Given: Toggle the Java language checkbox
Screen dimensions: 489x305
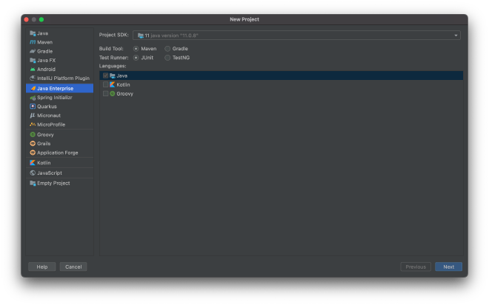Looking at the screenshot, I should tap(105, 76).
